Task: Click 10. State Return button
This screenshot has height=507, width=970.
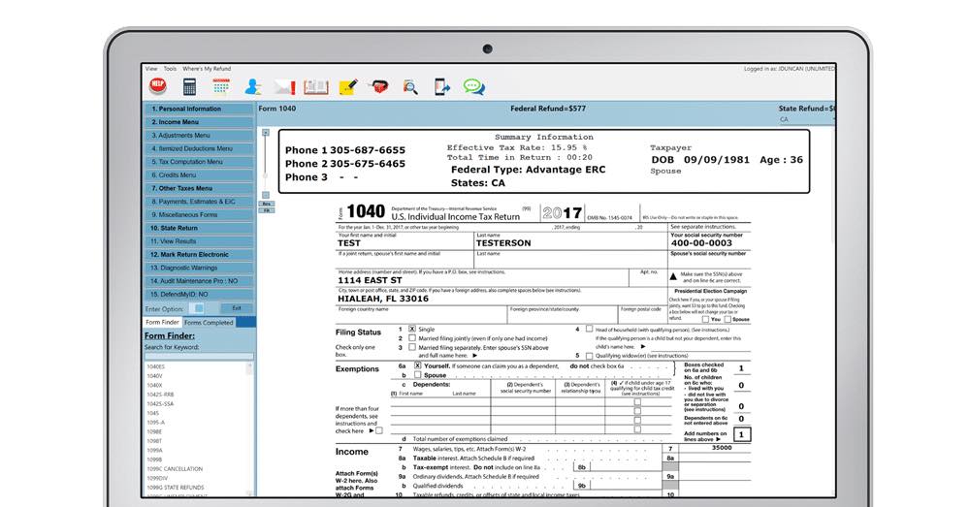Action: point(199,228)
